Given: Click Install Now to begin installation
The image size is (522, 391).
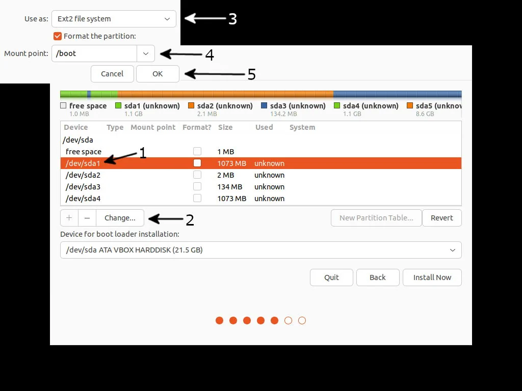Looking at the screenshot, I should click(x=432, y=277).
